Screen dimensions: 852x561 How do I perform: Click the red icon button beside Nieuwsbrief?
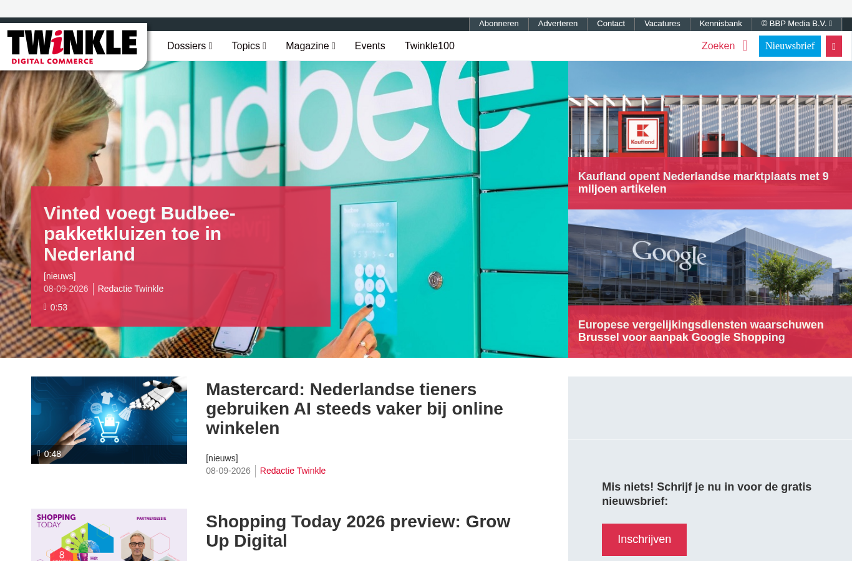[x=834, y=46]
